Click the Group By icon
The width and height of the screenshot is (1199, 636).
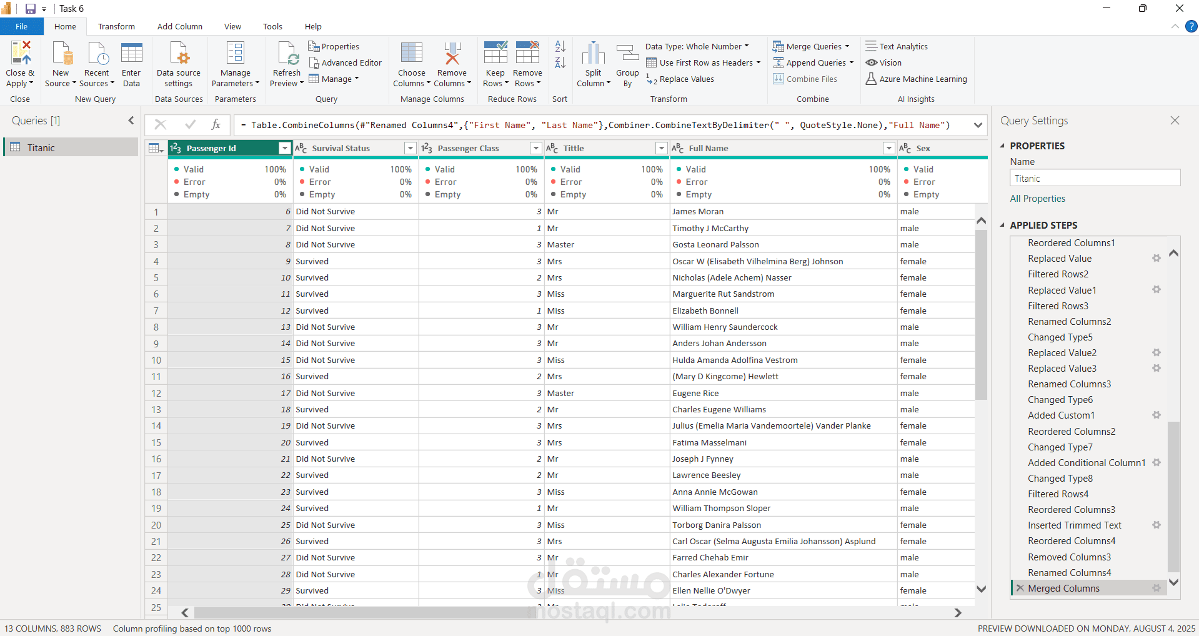(627, 54)
